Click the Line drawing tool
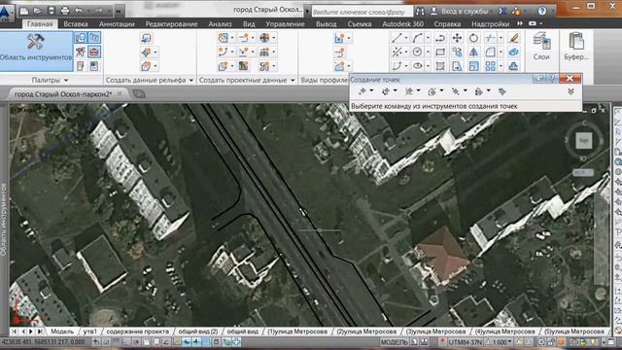The height and width of the screenshot is (350, 622). 397,38
